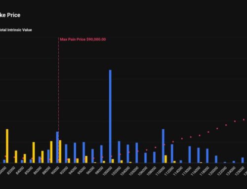Click the x-axis label 104000

click(x=125, y=171)
